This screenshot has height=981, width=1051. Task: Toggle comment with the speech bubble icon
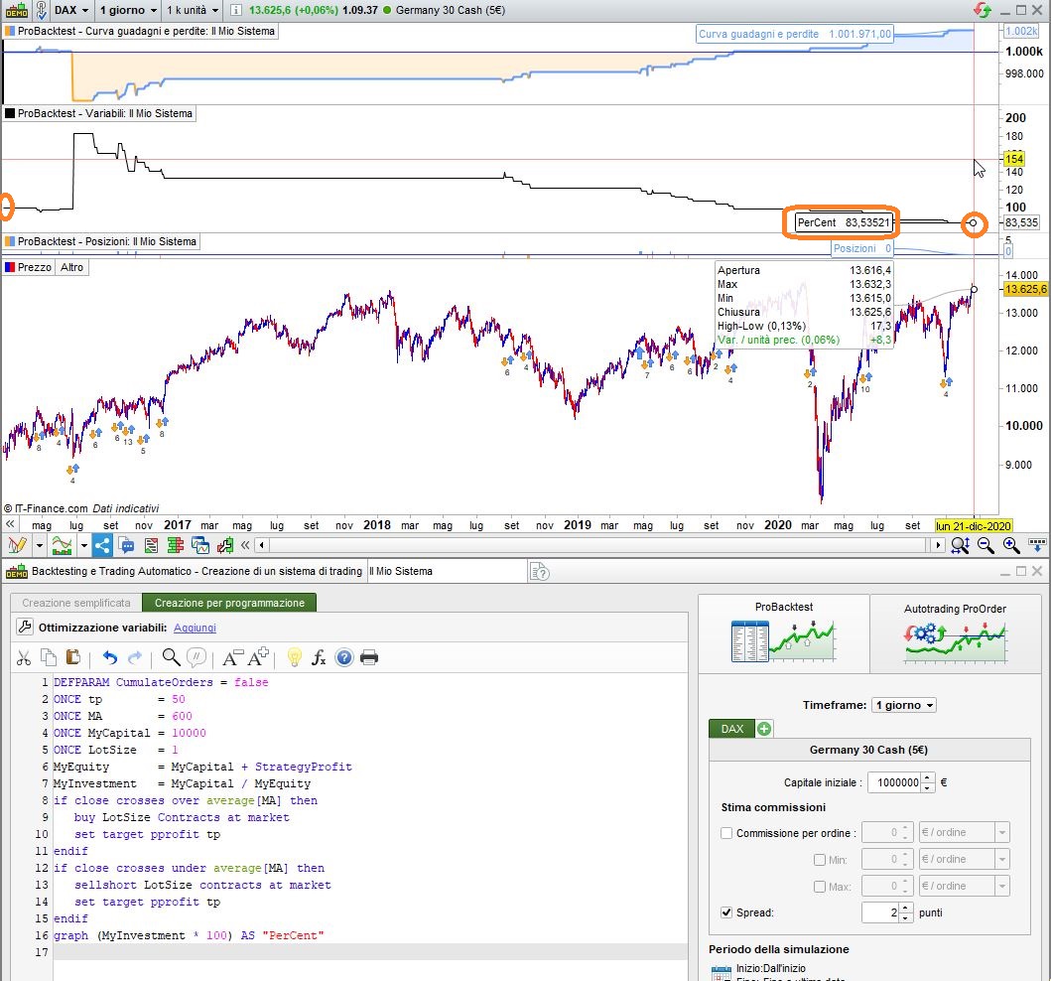coord(197,657)
